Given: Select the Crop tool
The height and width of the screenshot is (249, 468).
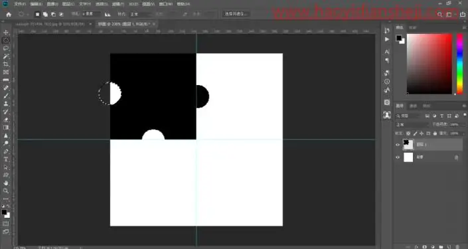Looking at the screenshot, I should tap(6, 64).
